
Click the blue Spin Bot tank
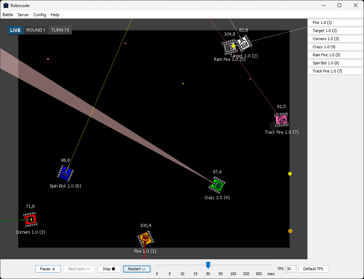click(65, 173)
